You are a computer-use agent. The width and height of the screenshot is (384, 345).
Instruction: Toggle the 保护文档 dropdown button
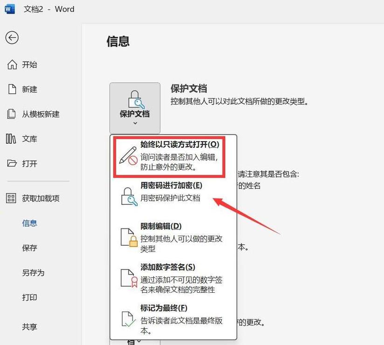[135, 108]
